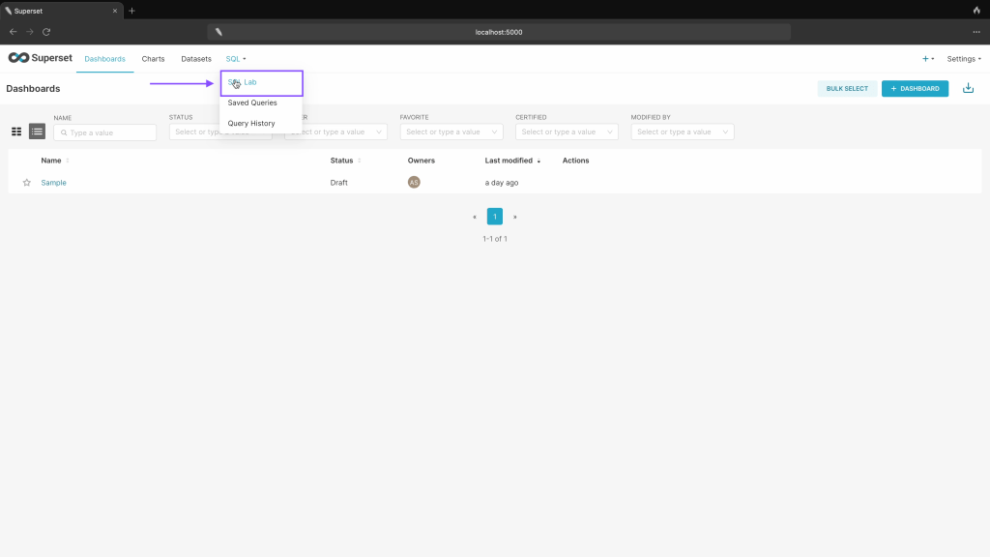Open the Settings dropdown menu
This screenshot has width=990, height=557.
(x=963, y=59)
